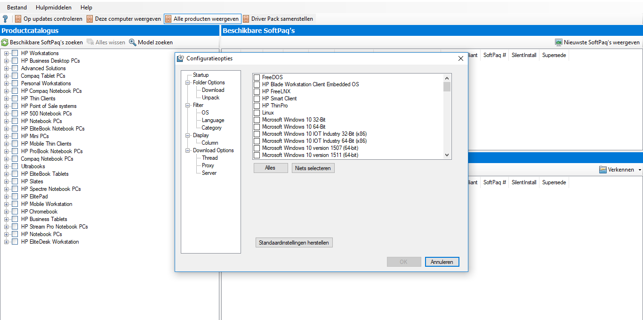Click HP Stream Pro Notebook PCs label
This screenshot has height=320, width=643.
point(54,227)
